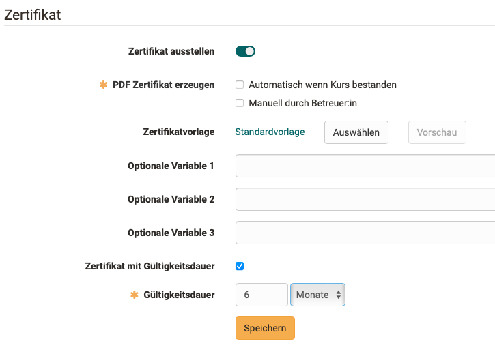
Task: Click the Zertifikatvorlage label
Action: [179, 132]
